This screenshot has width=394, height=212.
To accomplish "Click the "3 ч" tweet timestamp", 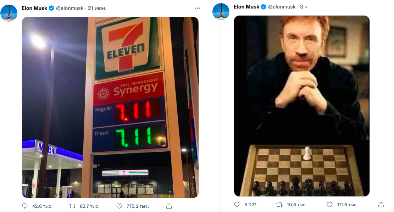I will [x=304, y=7].
